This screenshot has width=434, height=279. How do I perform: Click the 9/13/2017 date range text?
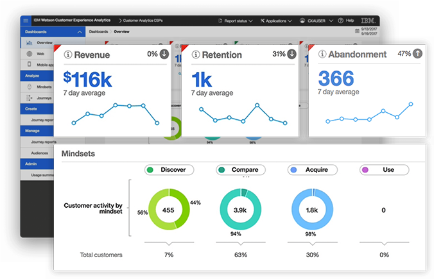[x=369, y=29]
